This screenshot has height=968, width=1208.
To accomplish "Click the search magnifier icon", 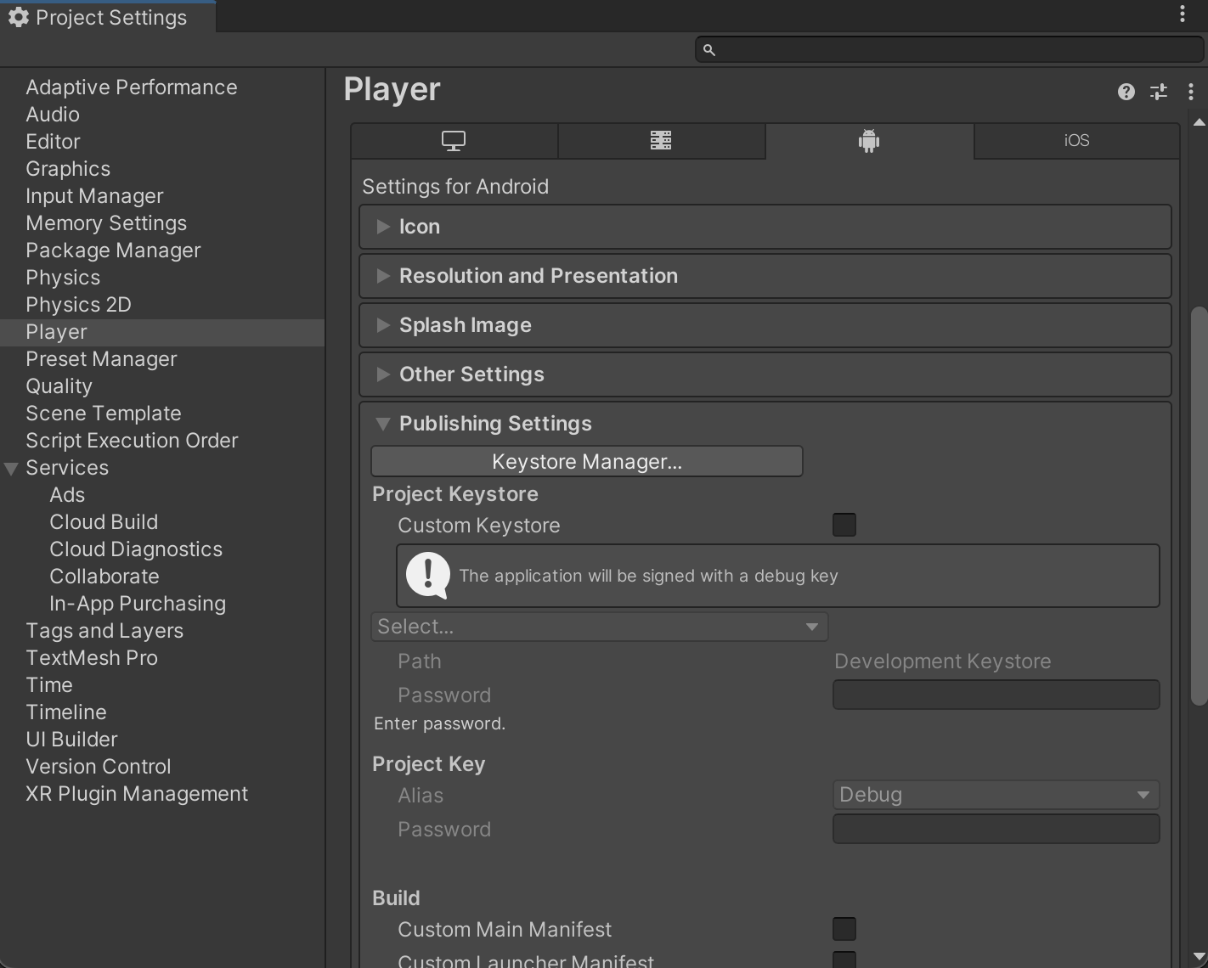I will click(x=709, y=50).
